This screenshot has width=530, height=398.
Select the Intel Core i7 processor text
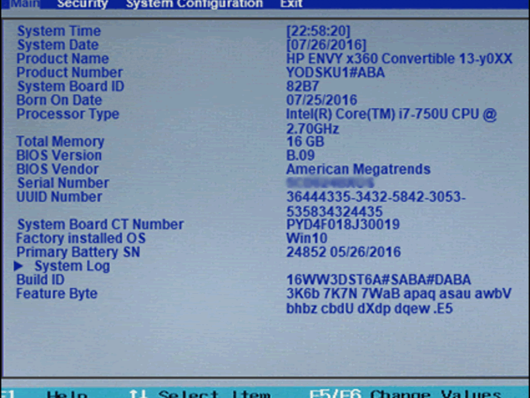point(392,114)
